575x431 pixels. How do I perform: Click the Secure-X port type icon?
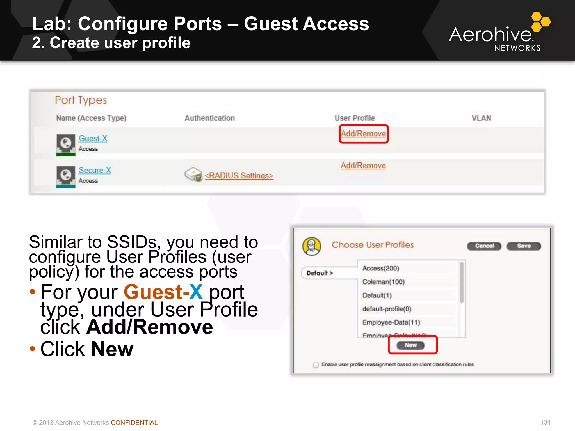(x=66, y=177)
